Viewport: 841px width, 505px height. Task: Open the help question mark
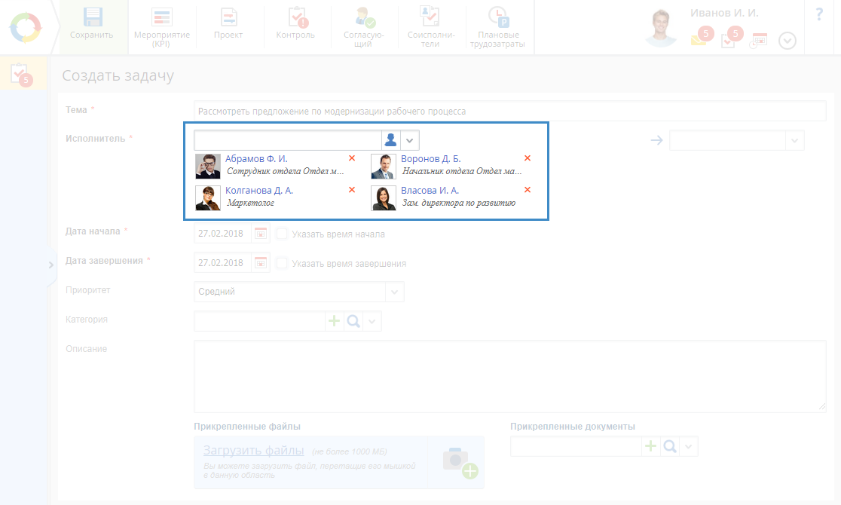[x=819, y=14]
